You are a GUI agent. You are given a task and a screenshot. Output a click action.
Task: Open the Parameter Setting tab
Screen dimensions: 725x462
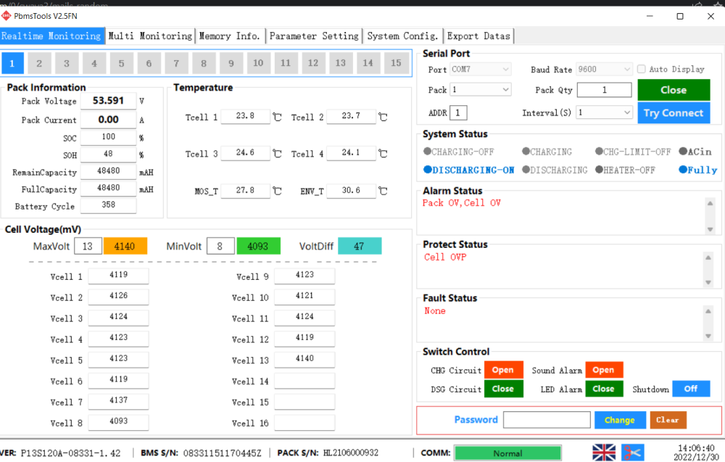314,36
